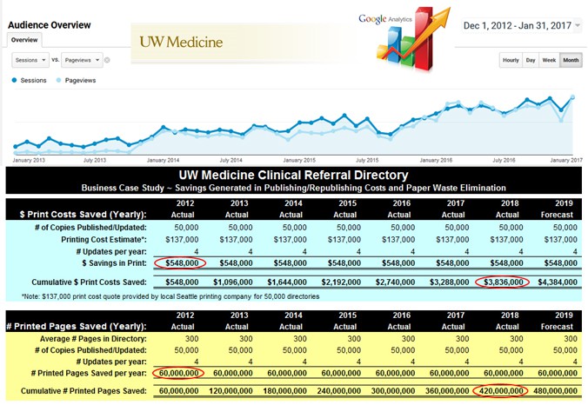The height and width of the screenshot is (405, 588).
Task: Select the Day view button
Action: point(531,60)
